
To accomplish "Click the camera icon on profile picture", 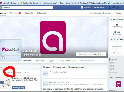I will click(x=3, y=58).
